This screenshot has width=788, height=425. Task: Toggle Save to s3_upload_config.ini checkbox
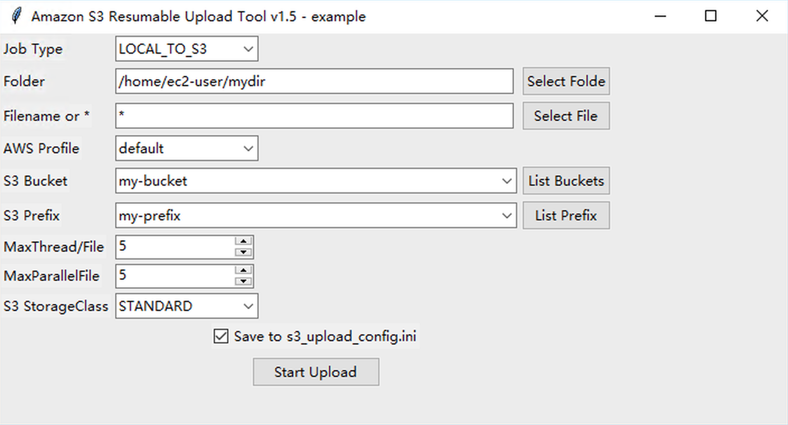click(221, 337)
